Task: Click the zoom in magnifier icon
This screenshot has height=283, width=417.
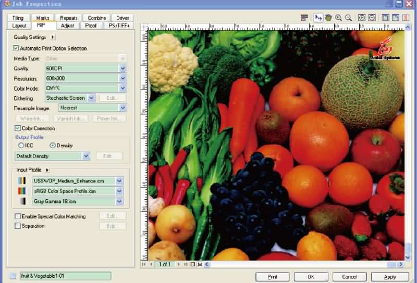Action: point(338,18)
